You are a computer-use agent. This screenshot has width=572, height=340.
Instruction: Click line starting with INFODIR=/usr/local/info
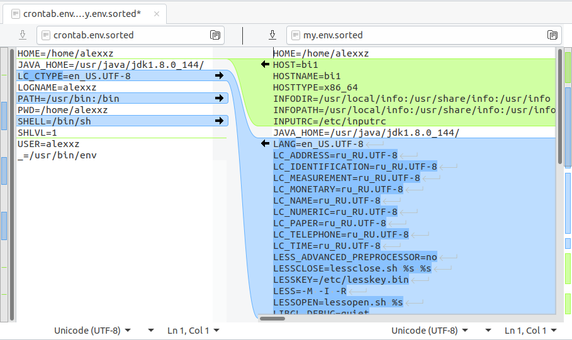(x=412, y=99)
